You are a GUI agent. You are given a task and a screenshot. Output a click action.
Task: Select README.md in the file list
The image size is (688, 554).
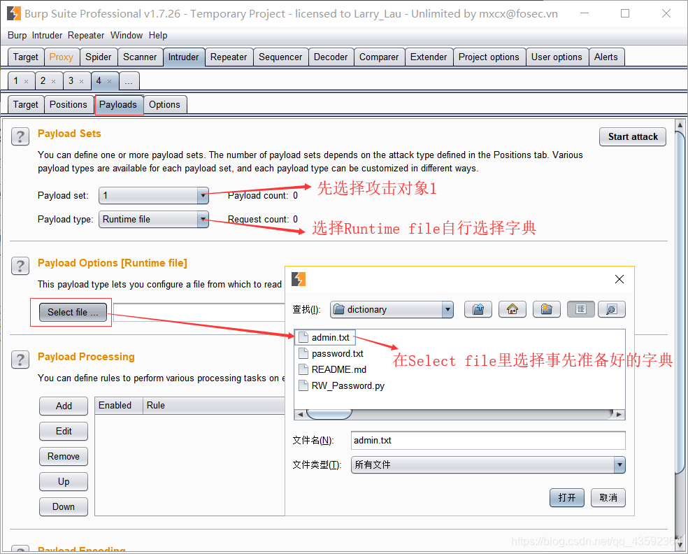point(338,369)
